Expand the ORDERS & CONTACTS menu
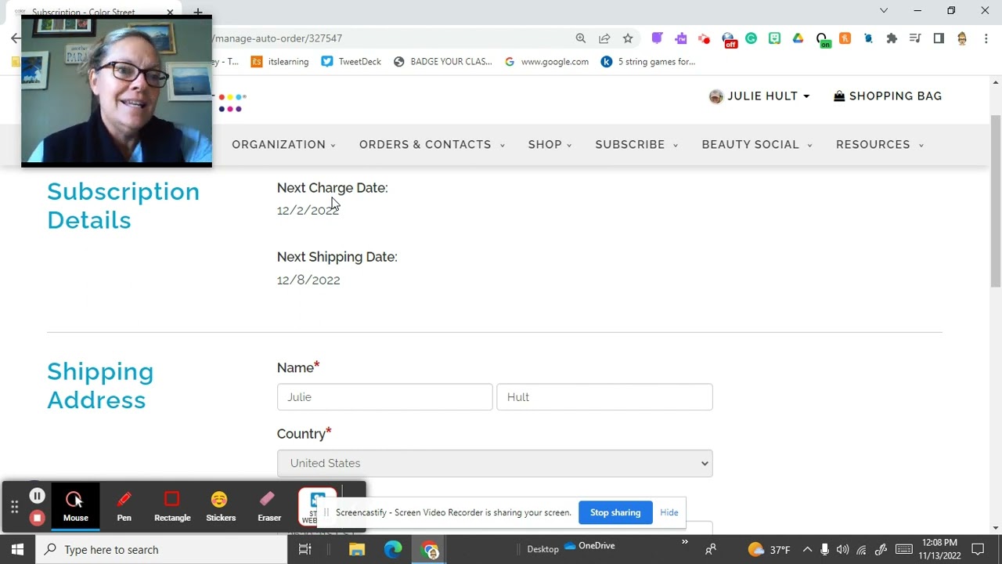The height and width of the screenshot is (564, 1002). point(432,145)
